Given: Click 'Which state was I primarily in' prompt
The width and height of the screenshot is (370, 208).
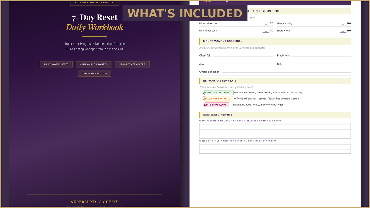Looking at the screenshot, I should pyautogui.click(x=226, y=87).
